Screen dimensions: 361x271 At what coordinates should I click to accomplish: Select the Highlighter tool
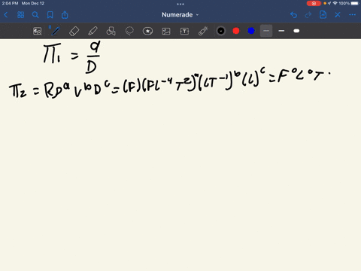(93, 31)
